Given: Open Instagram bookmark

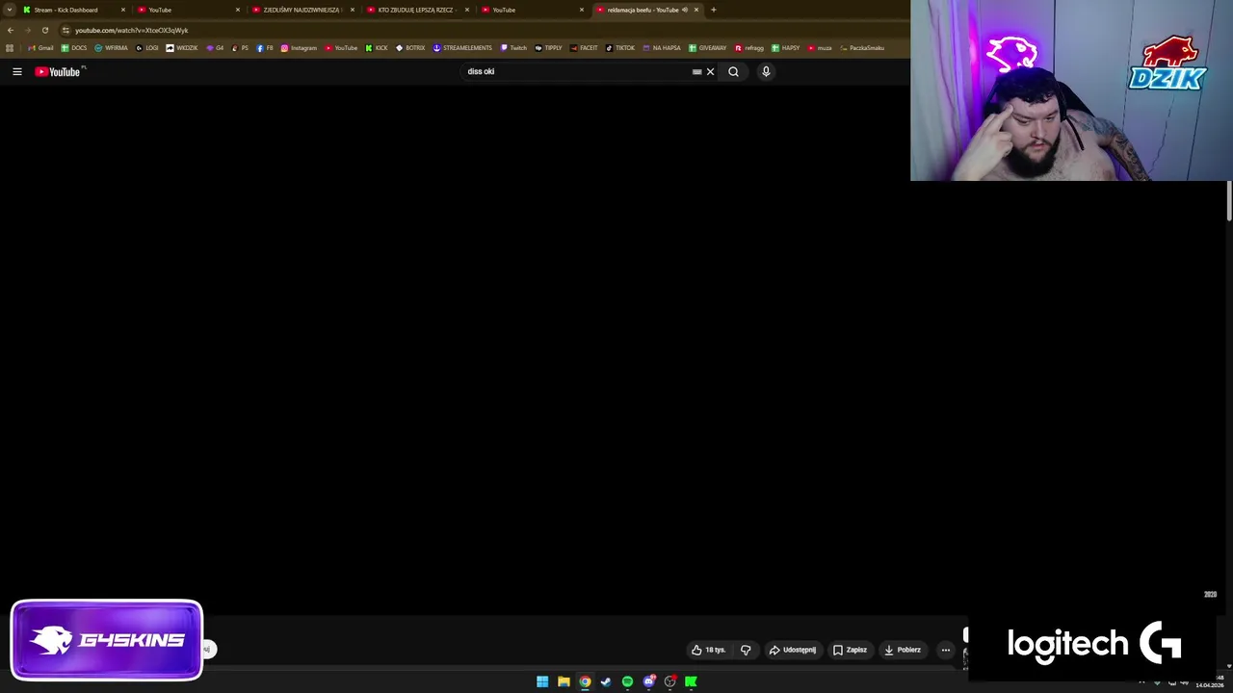Looking at the screenshot, I should click(299, 48).
